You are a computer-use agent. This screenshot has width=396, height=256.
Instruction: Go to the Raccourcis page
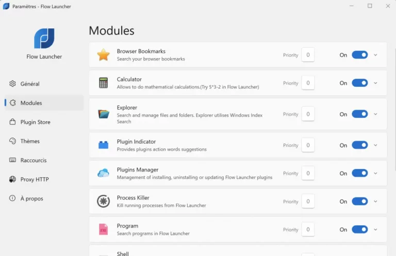coord(33,160)
